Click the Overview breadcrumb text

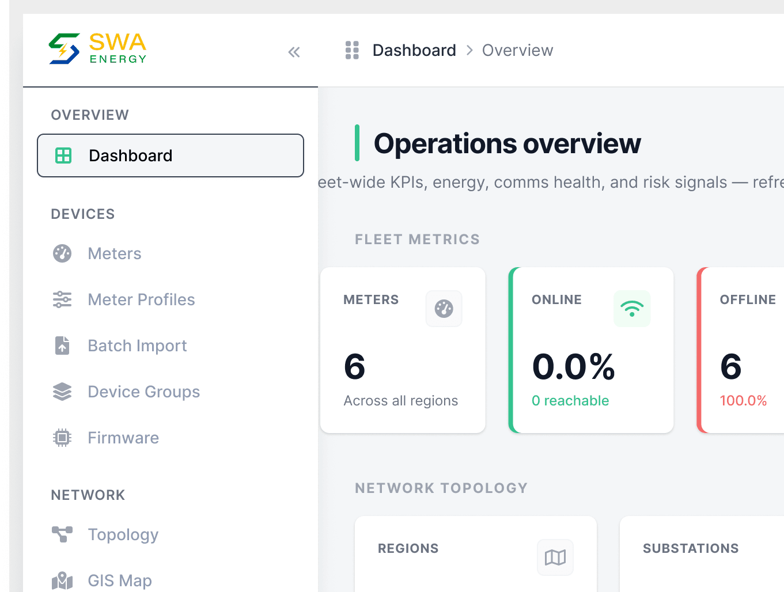(x=517, y=50)
